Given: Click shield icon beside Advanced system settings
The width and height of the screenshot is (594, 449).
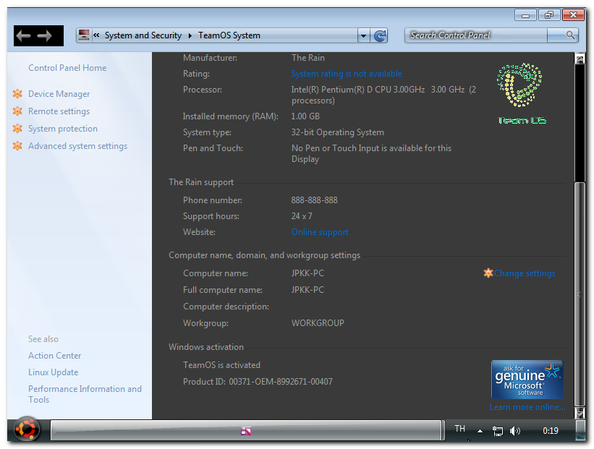Looking at the screenshot, I should click(17, 146).
